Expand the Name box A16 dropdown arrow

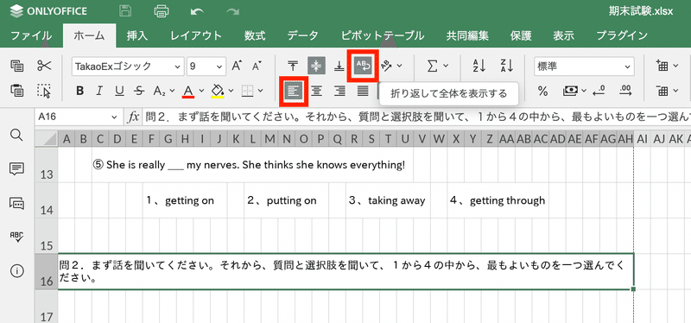click(x=115, y=117)
